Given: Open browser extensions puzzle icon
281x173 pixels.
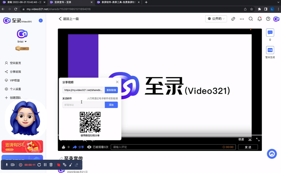Looking at the screenshot, I should tap(259, 9).
